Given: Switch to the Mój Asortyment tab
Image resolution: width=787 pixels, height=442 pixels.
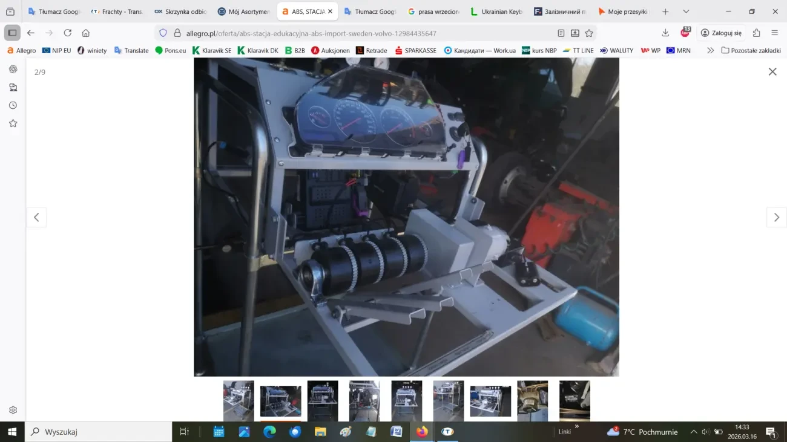Looking at the screenshot, I should pyautogui.click(x=243, y=11).
